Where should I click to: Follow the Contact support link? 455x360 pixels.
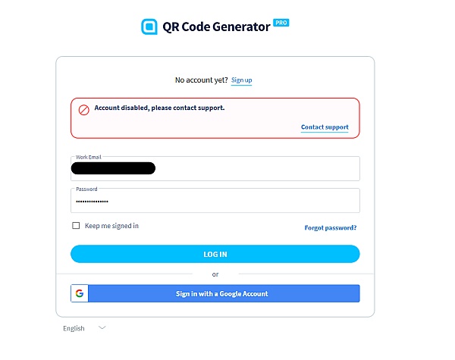[325, 127]
